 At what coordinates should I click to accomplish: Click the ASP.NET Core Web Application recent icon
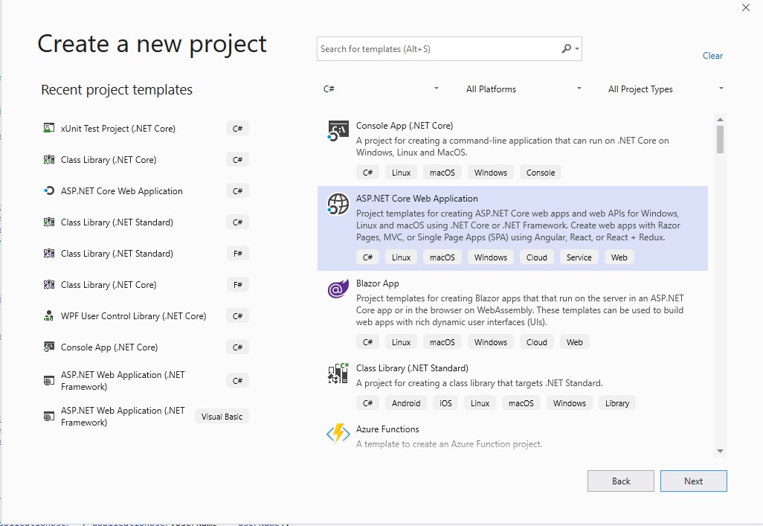pyautogui.click(x=48, y=190)
